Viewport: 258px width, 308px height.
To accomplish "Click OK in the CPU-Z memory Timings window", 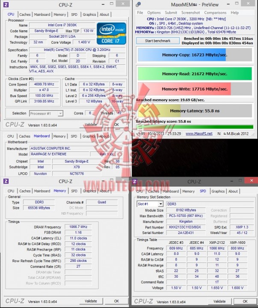I will [116, 301].
